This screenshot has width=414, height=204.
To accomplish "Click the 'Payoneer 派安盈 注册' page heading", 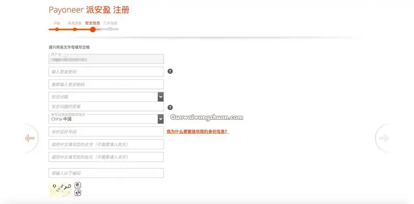I will pos(89,10).
